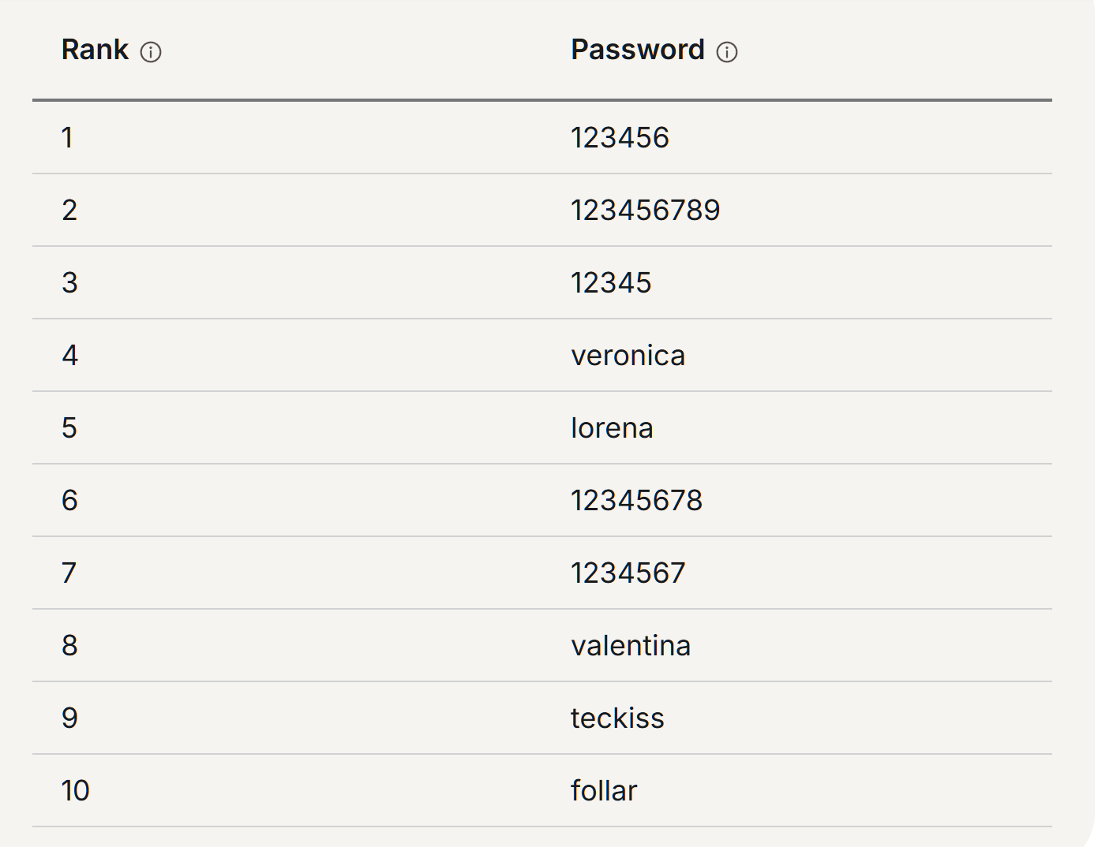The width and height of the screenshot is (1098, 847).
Task: Select the veronica password cell
Action: [x=628, y=356]
